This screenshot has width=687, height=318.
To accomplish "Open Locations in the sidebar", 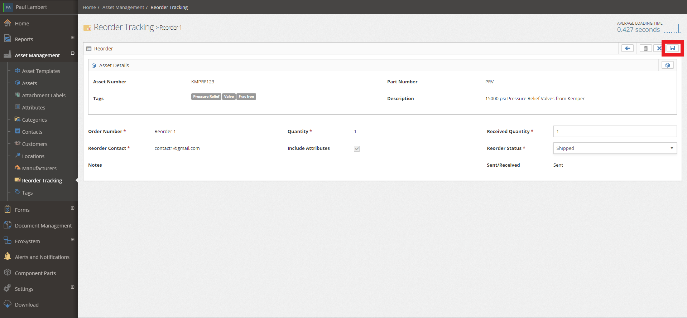I will 33,156.
